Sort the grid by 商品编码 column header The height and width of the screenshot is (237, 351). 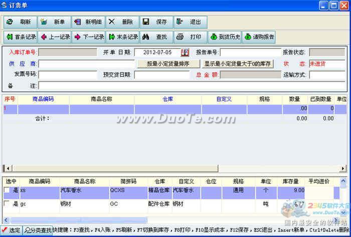pos(43,99)
